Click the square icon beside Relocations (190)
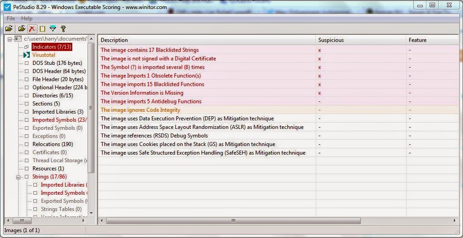The image size is (463, 238). [27, 144]
